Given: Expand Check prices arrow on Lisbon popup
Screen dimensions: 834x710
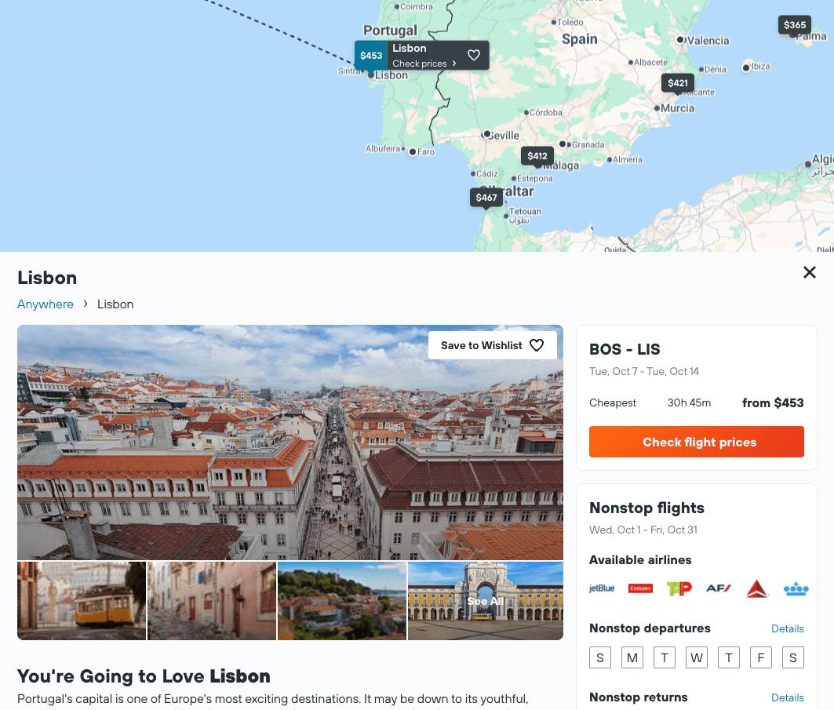Looking at the screenshot, I should tap(453, 64).
